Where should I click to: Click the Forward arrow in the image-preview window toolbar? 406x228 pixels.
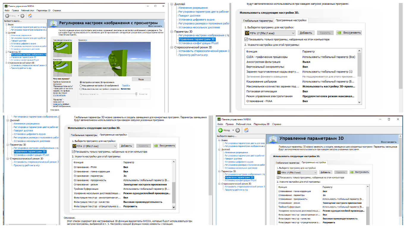22,16
